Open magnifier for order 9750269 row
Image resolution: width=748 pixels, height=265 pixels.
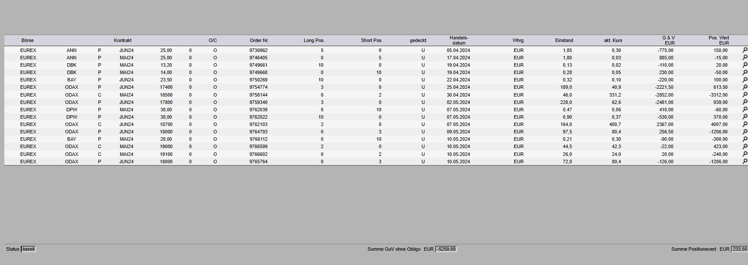point(745,80)
